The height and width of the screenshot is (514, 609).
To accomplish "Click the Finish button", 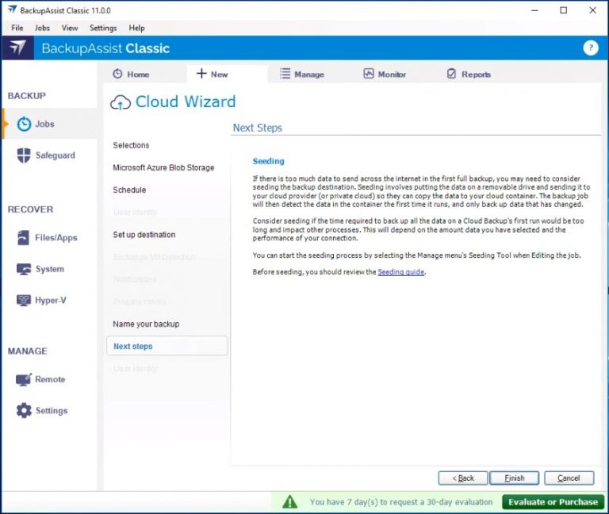I will tap(514, 478).
